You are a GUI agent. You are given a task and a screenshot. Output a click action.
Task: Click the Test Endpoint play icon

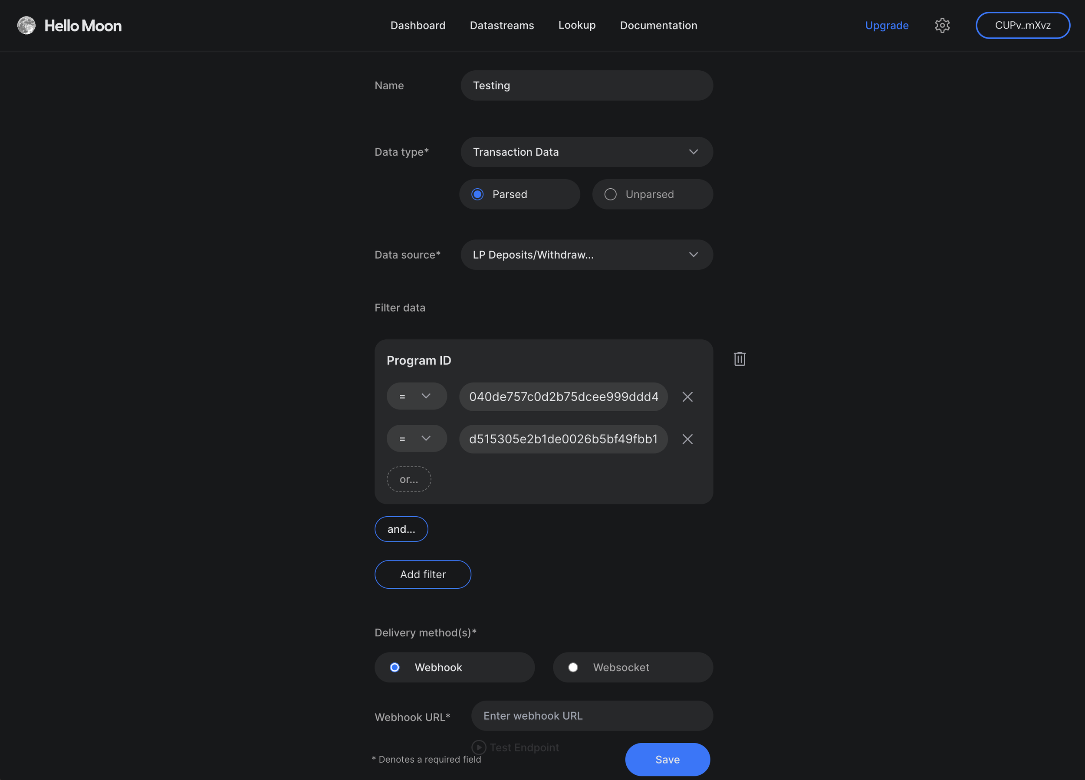(x=478, y=747)
